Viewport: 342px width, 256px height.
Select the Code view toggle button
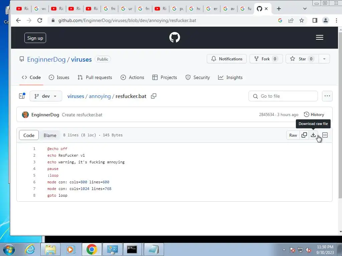tap(29, 135)
